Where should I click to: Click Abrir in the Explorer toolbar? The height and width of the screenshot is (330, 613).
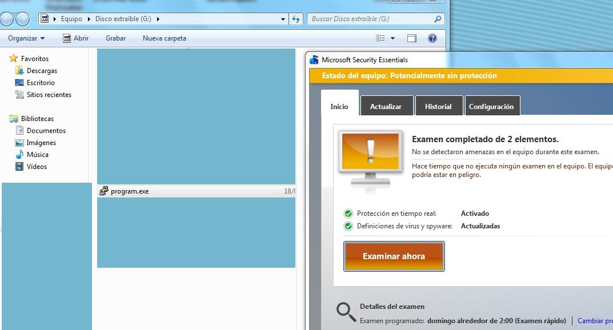pyautogui.click(x=75, y=38)
